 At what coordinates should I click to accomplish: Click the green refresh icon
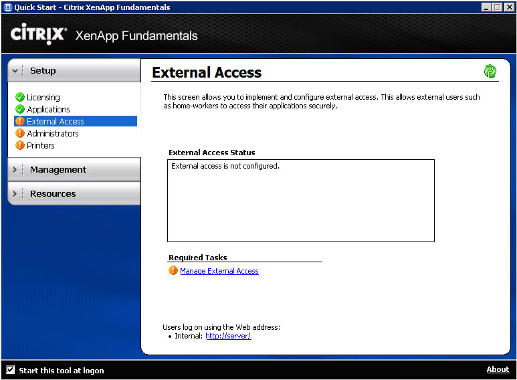[490, 71]
